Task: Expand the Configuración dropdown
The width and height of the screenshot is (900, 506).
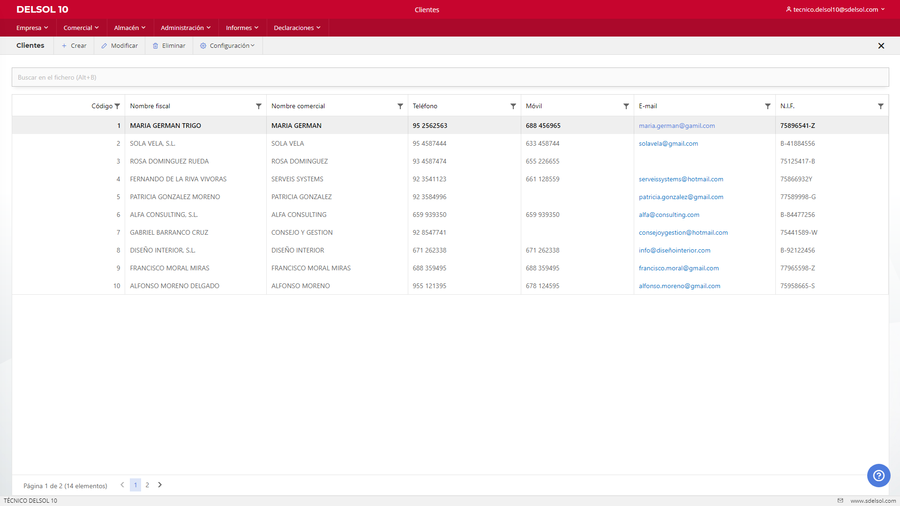Action: (x=227, y=45)
